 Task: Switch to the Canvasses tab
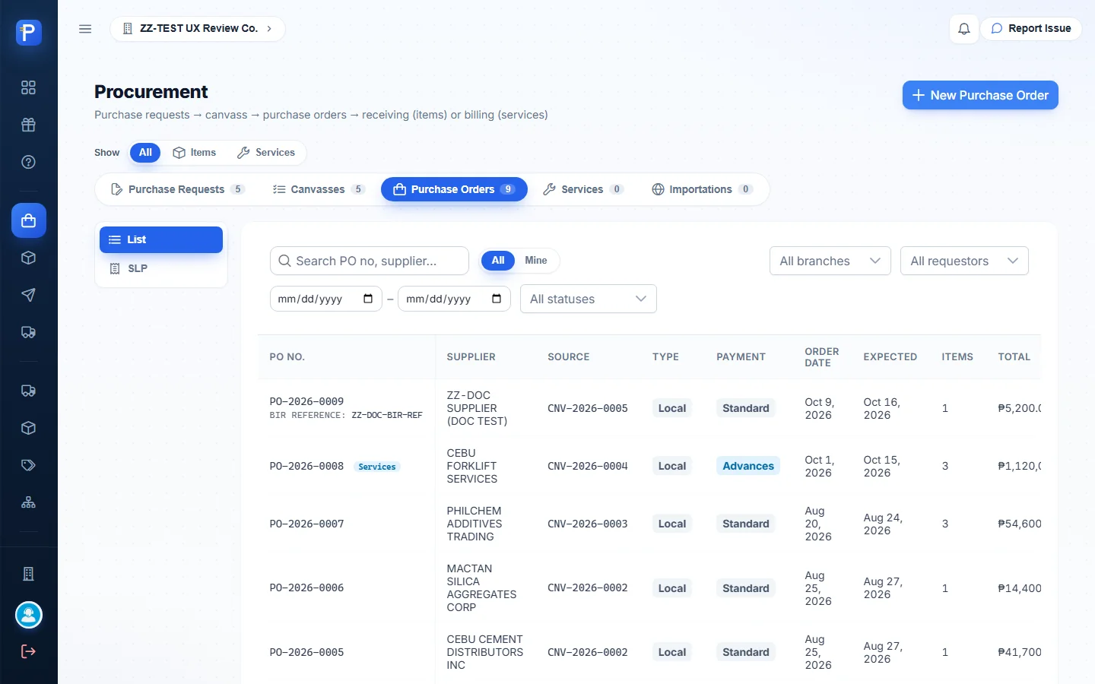click(x=319, y=189)
